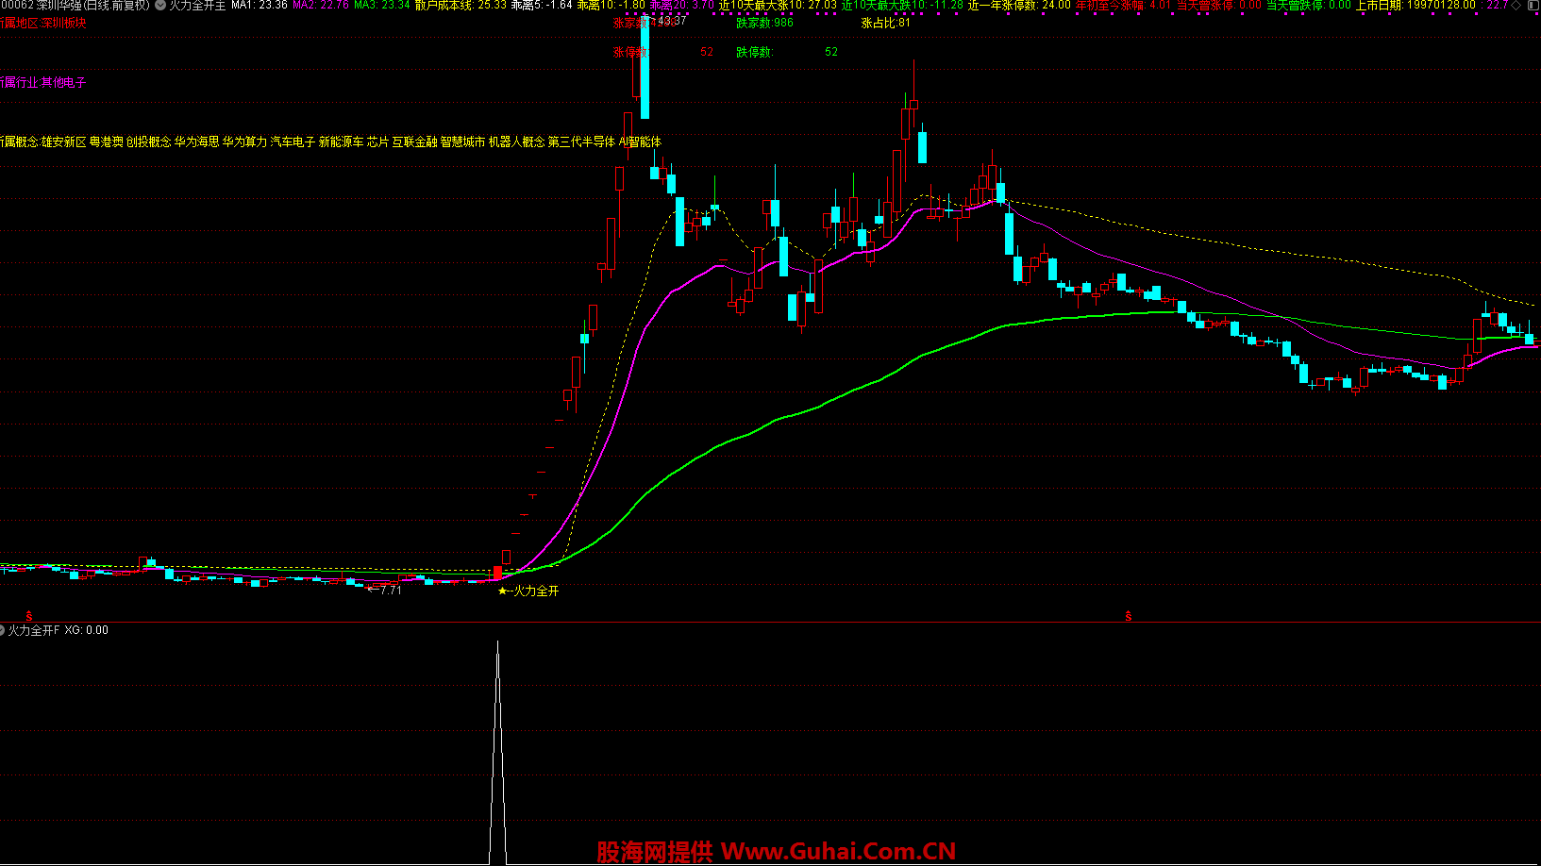Screen dimensions: 1541x866
Task: Click the 近10天最大跌10: -11.28 readout
Action: tap(903, 6)
